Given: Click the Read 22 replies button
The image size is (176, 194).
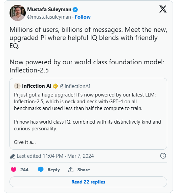Looking at the screenshot, I should point(88,182).
